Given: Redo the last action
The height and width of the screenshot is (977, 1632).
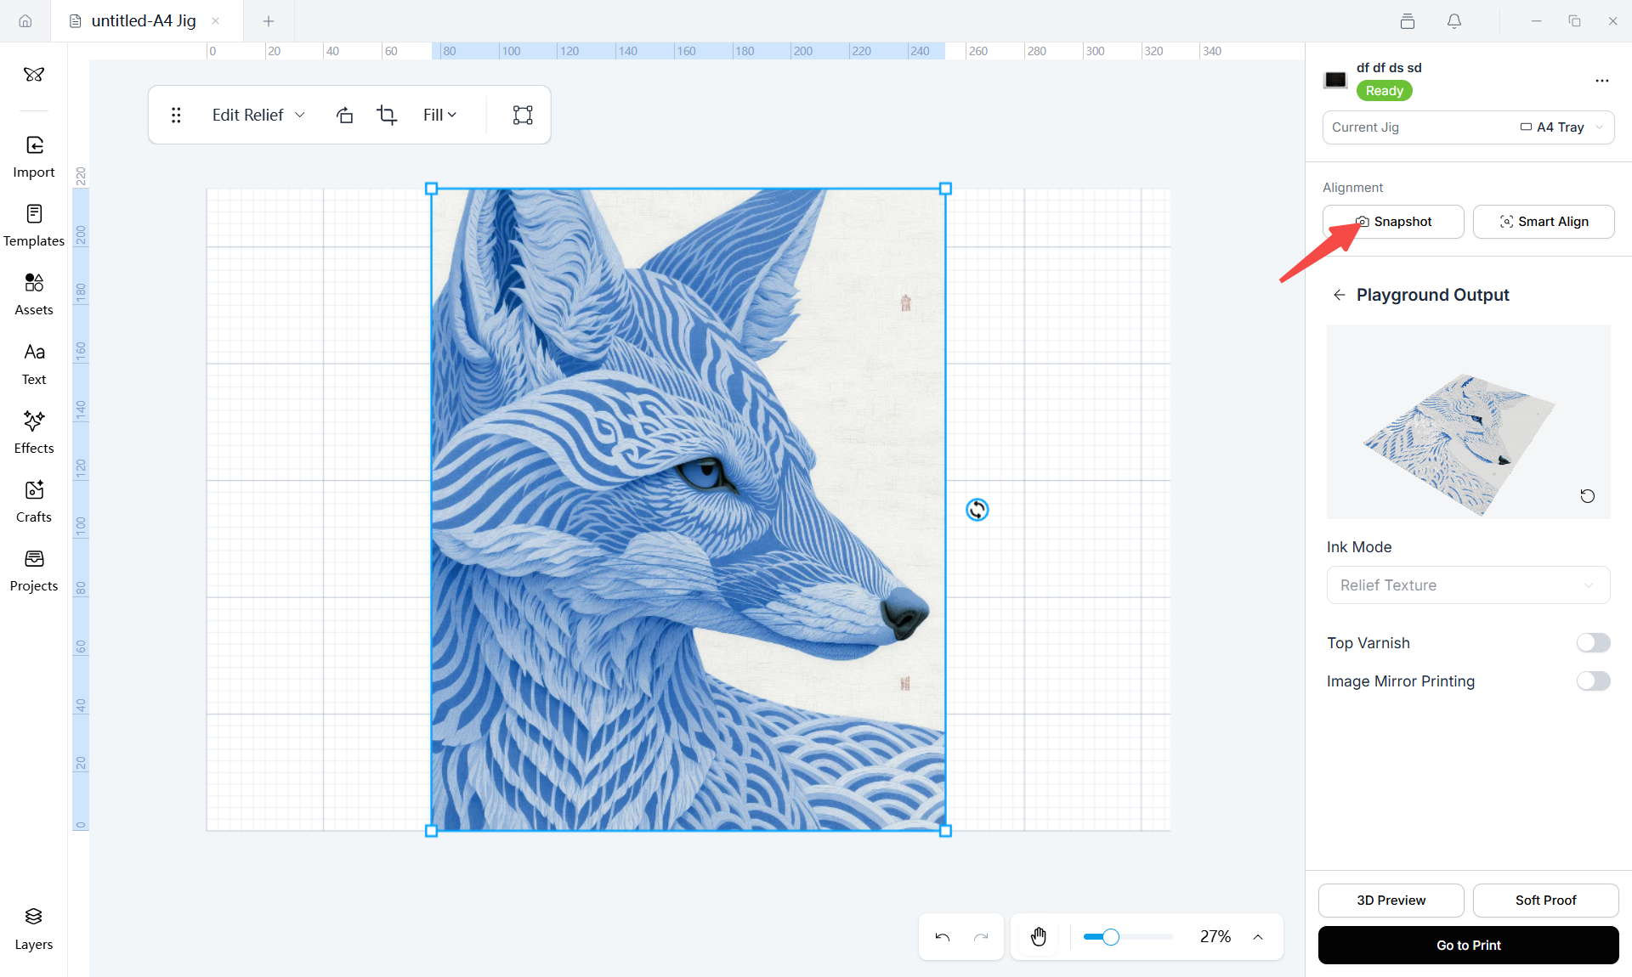Looking at the screenshot, I should (981, 937).
